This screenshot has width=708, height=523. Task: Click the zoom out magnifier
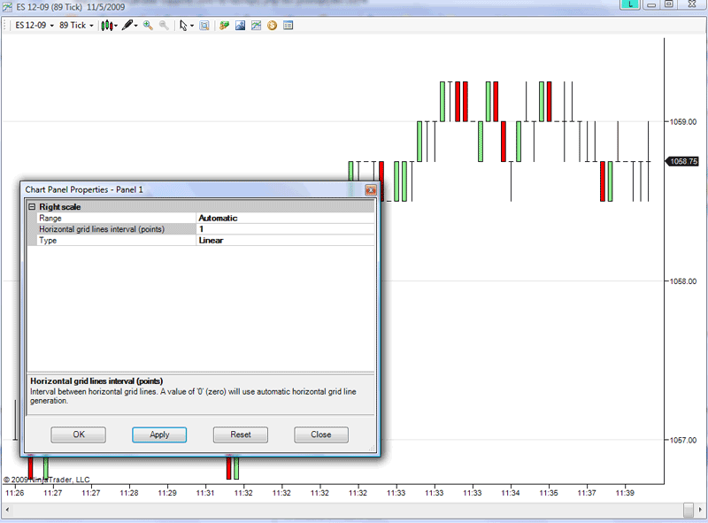(164, 26)
